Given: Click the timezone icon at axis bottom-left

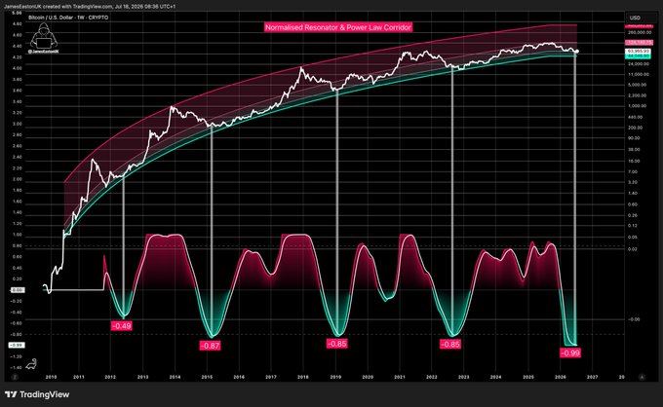Looking at the screenshot, I should tap(15, 377).
